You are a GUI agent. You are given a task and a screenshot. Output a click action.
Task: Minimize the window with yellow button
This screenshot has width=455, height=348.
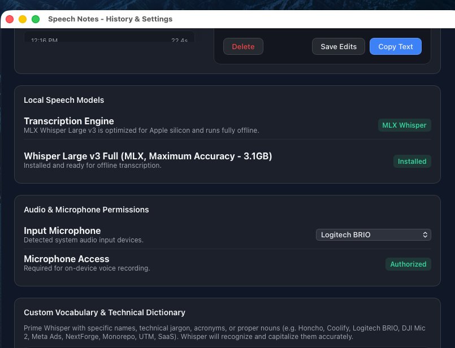click(23, 19)
